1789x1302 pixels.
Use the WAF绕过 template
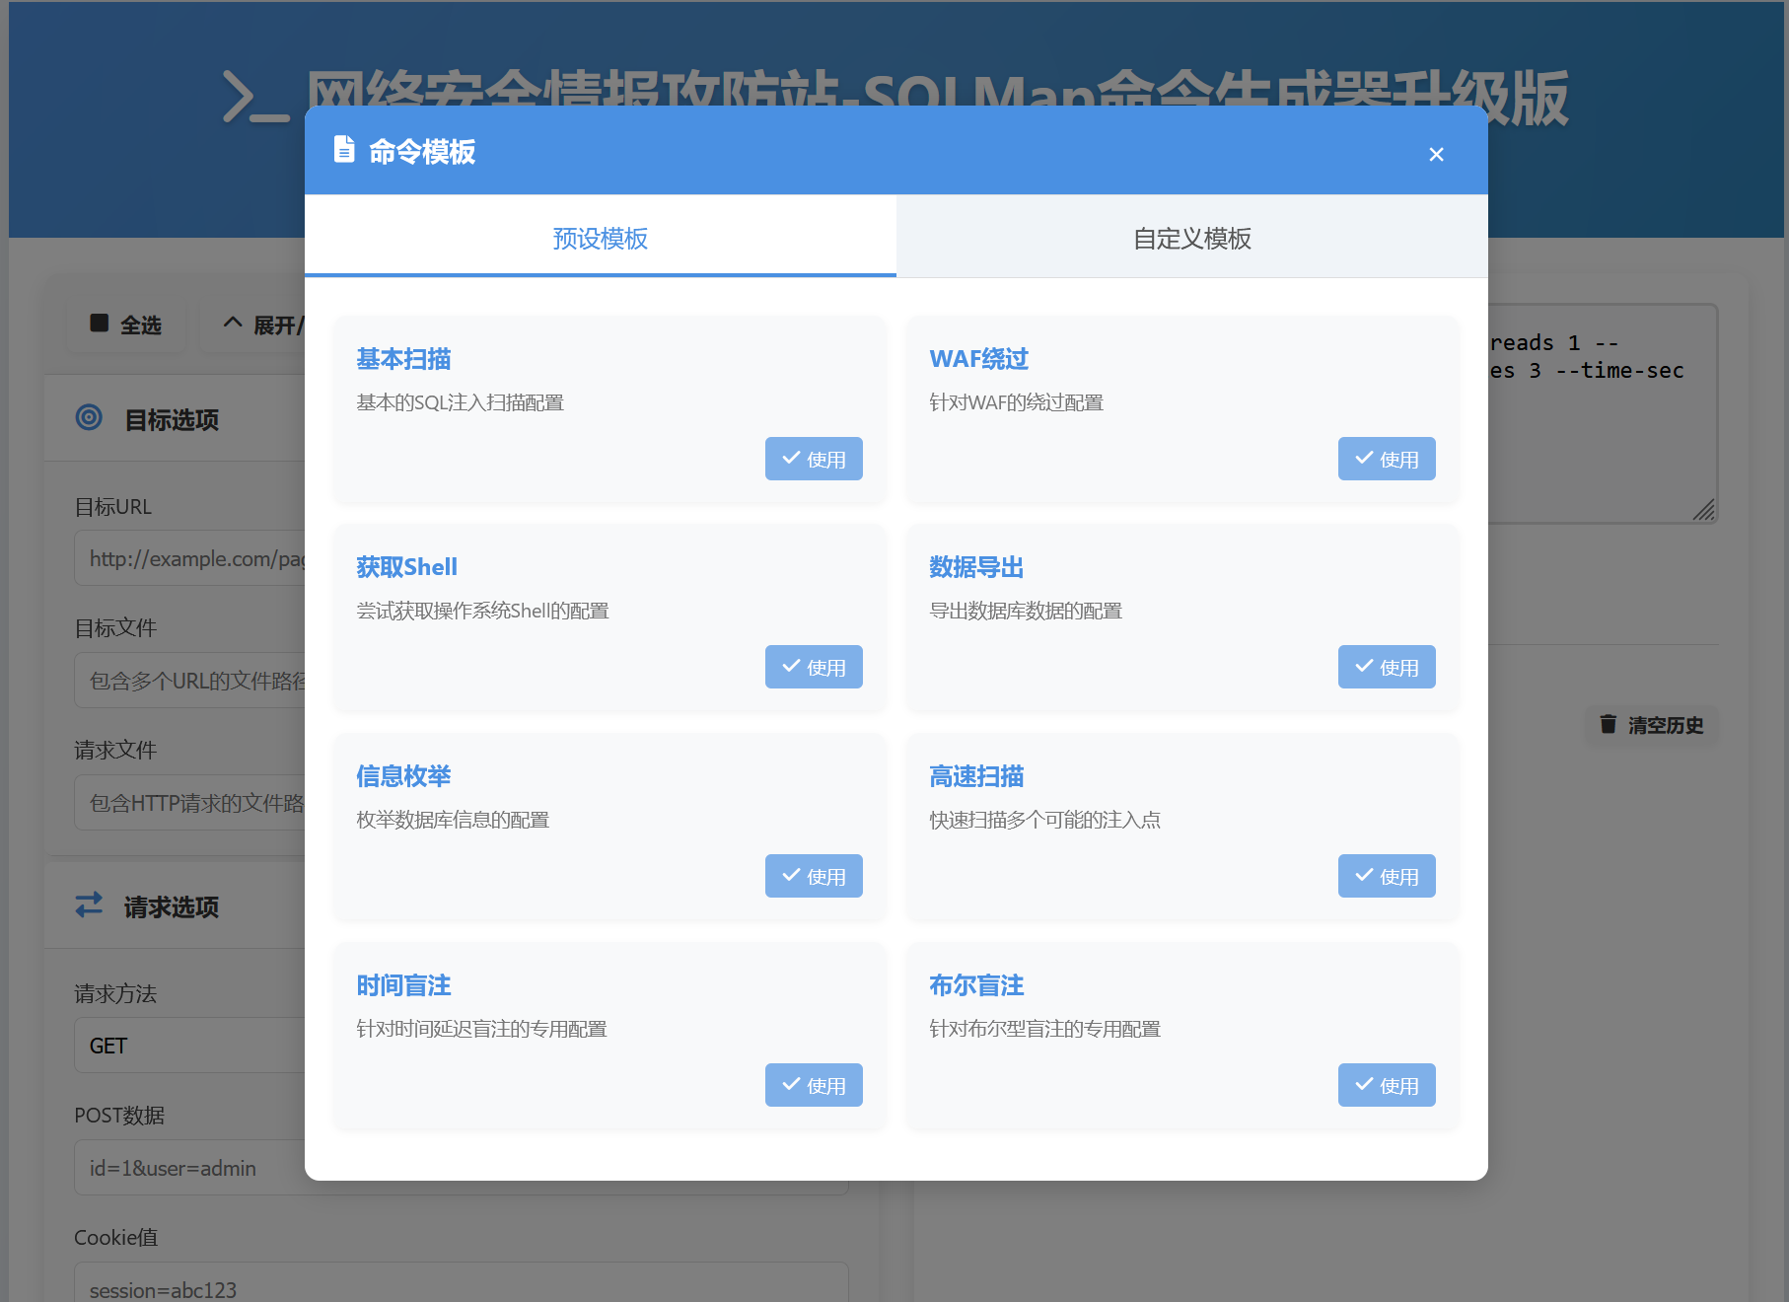(x=1387, y=459)
